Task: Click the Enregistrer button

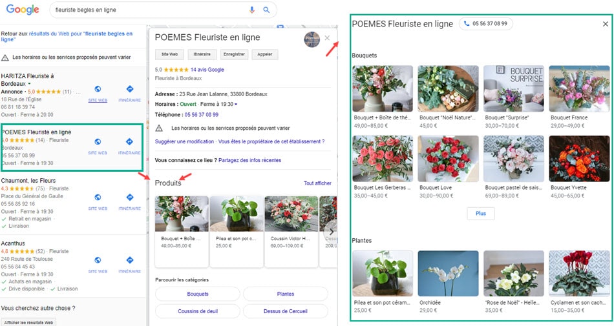Action: [x=234, y=54]
